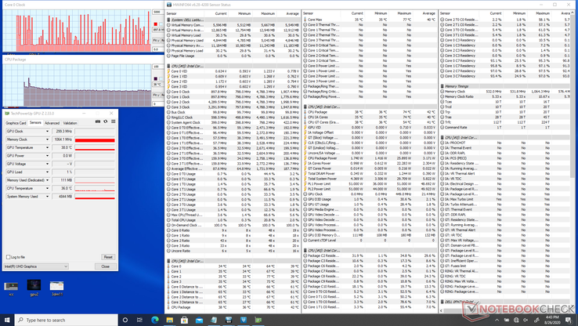Open CPU Temperature sensor dropdown in GPU-Z

[x=47, y=188]
